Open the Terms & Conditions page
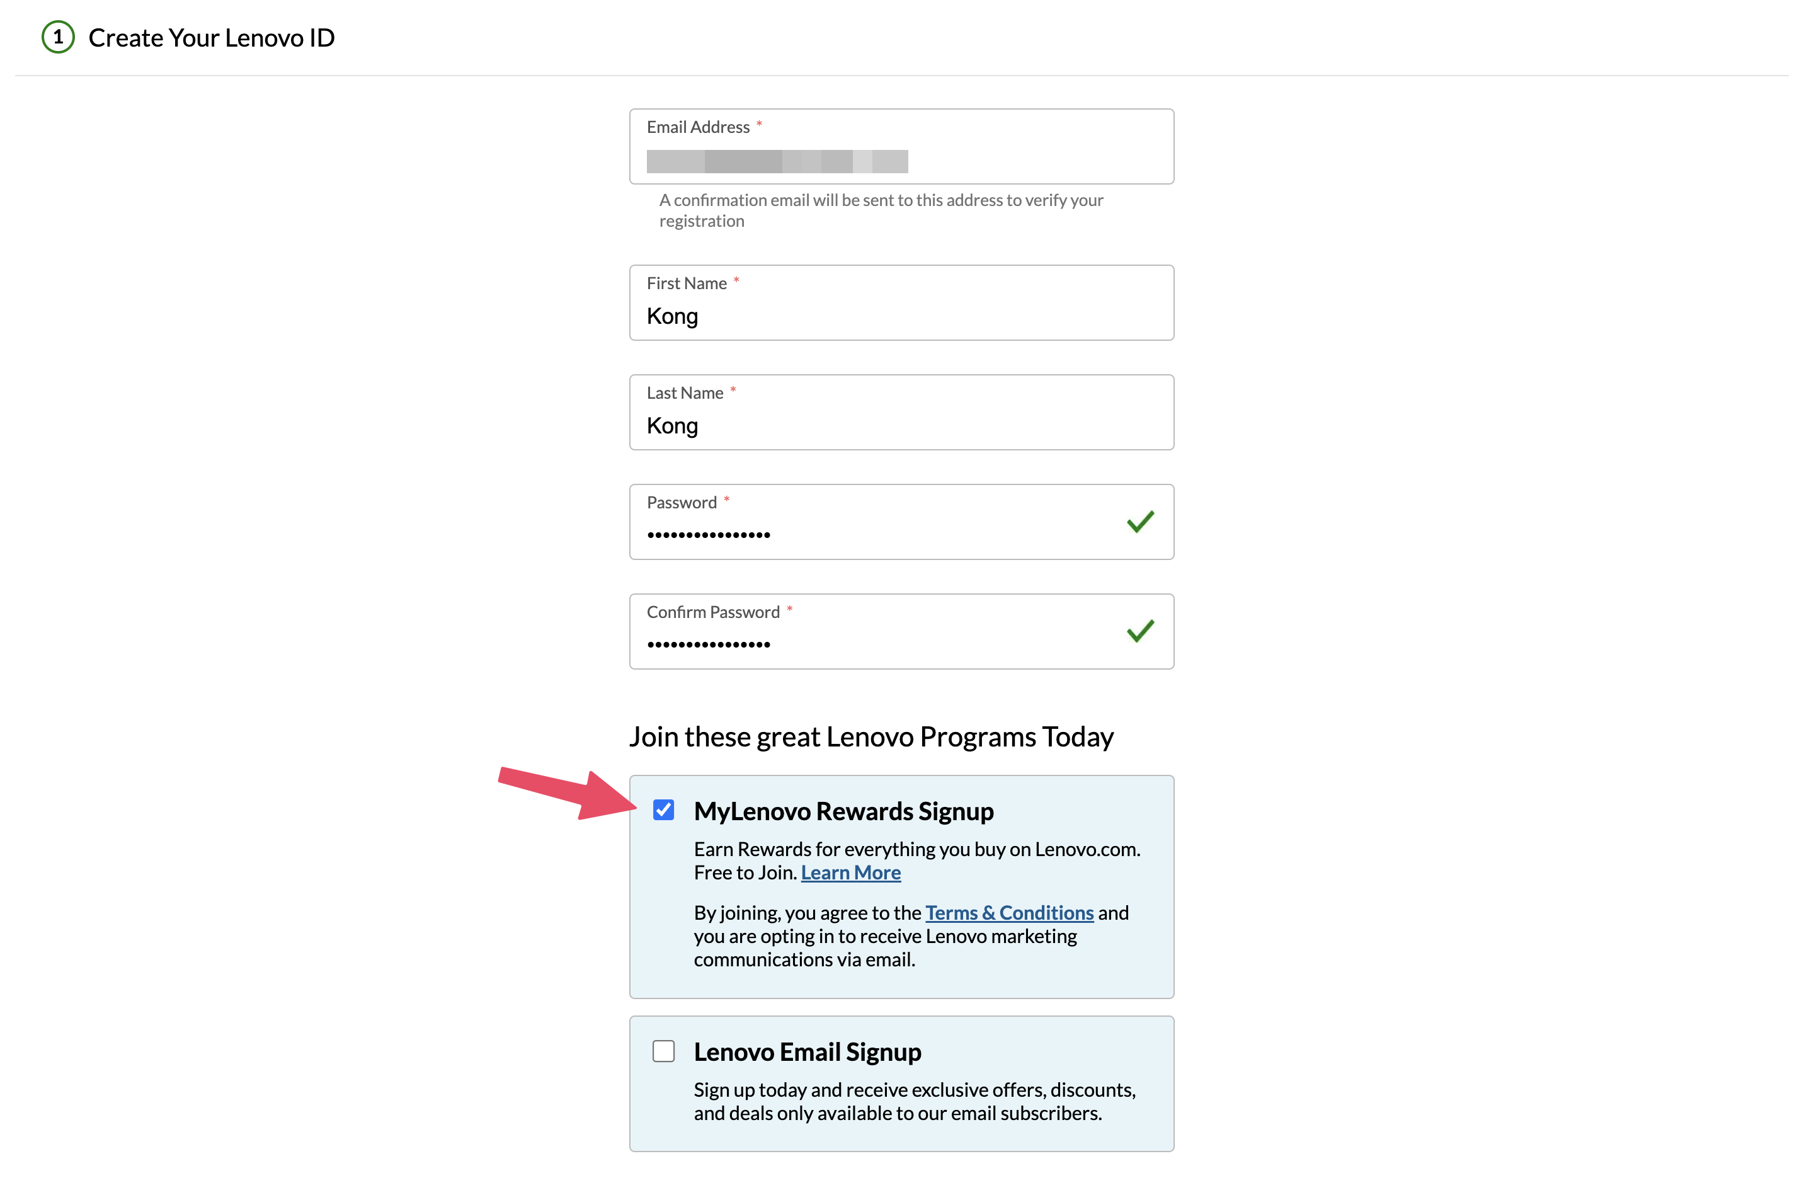This screenshot has width=1804, height=1178. pos(1009,912)
